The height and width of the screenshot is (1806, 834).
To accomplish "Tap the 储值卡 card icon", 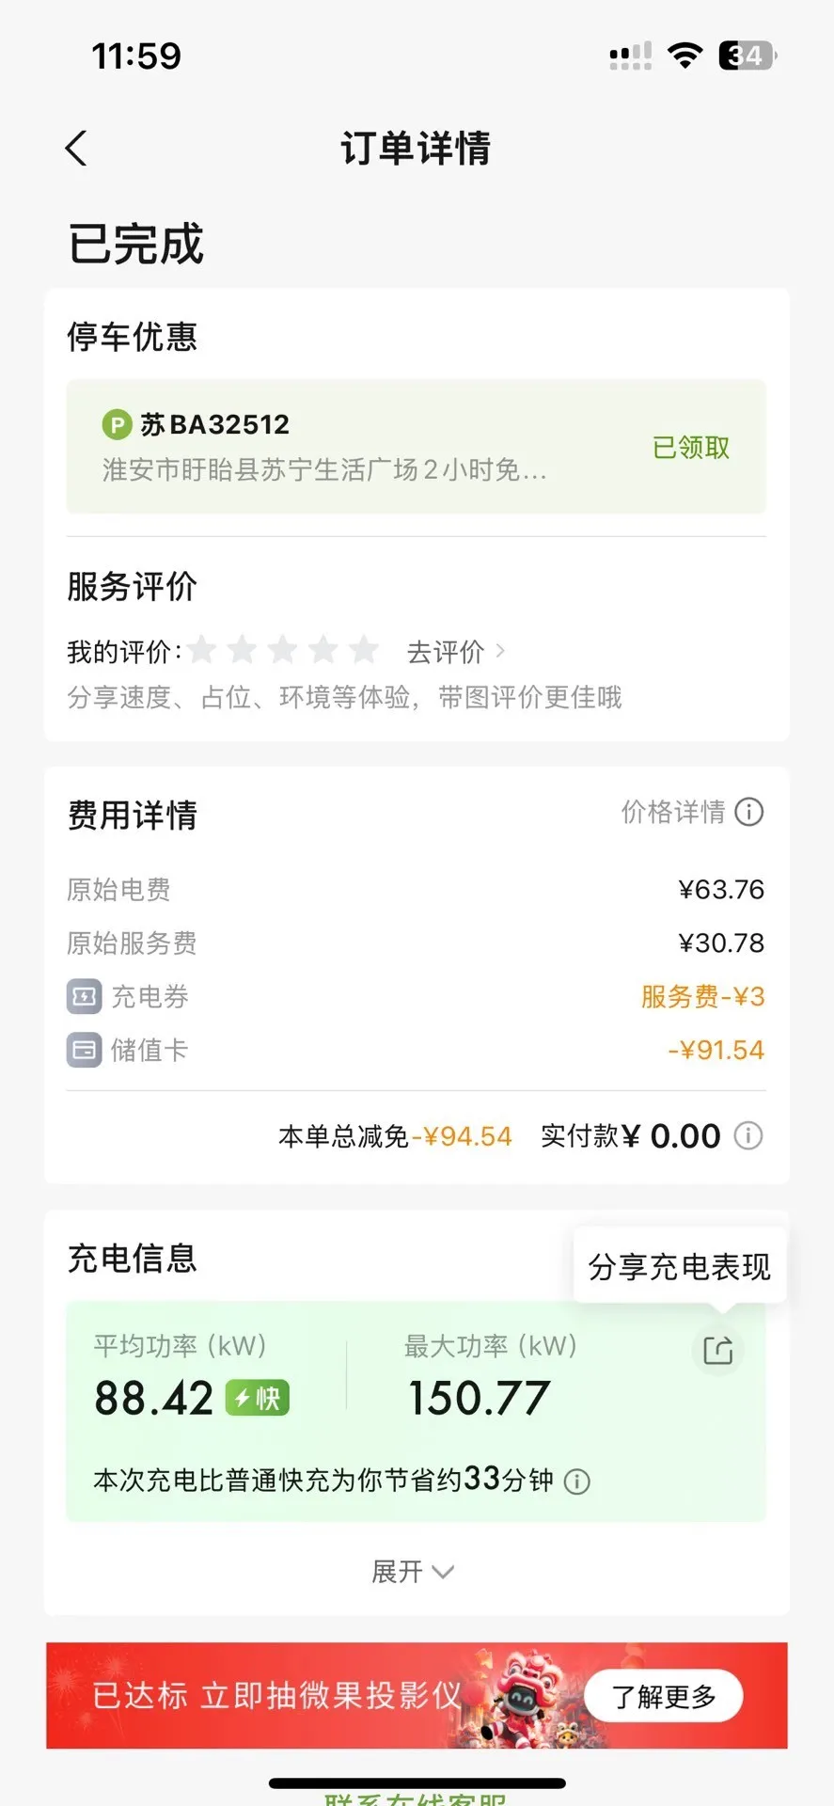I will 84,1050.
